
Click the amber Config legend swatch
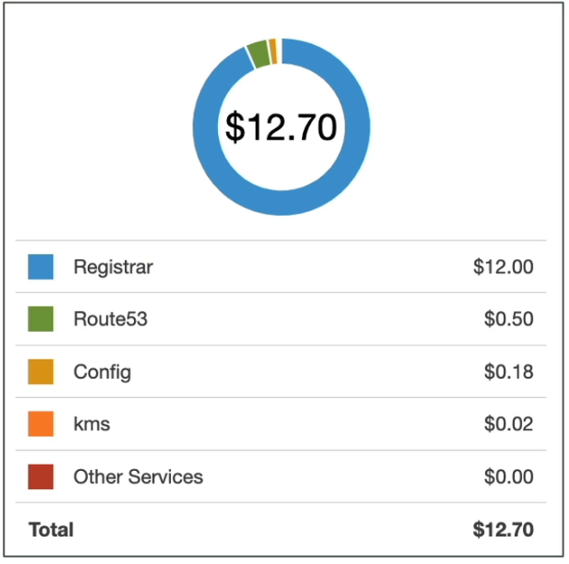pyautogui.click(x=41, y=371)
